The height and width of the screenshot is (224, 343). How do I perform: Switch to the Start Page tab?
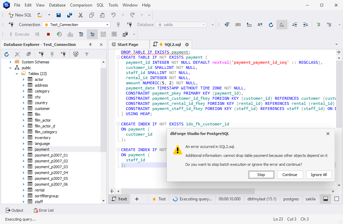[129, 44]
